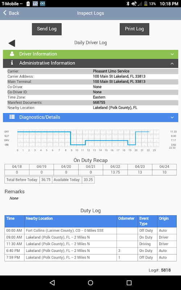Collapse the Administrative Information chevron
Image resolution: width=181 pixels, height=290 pixels.
pos(172,63)
